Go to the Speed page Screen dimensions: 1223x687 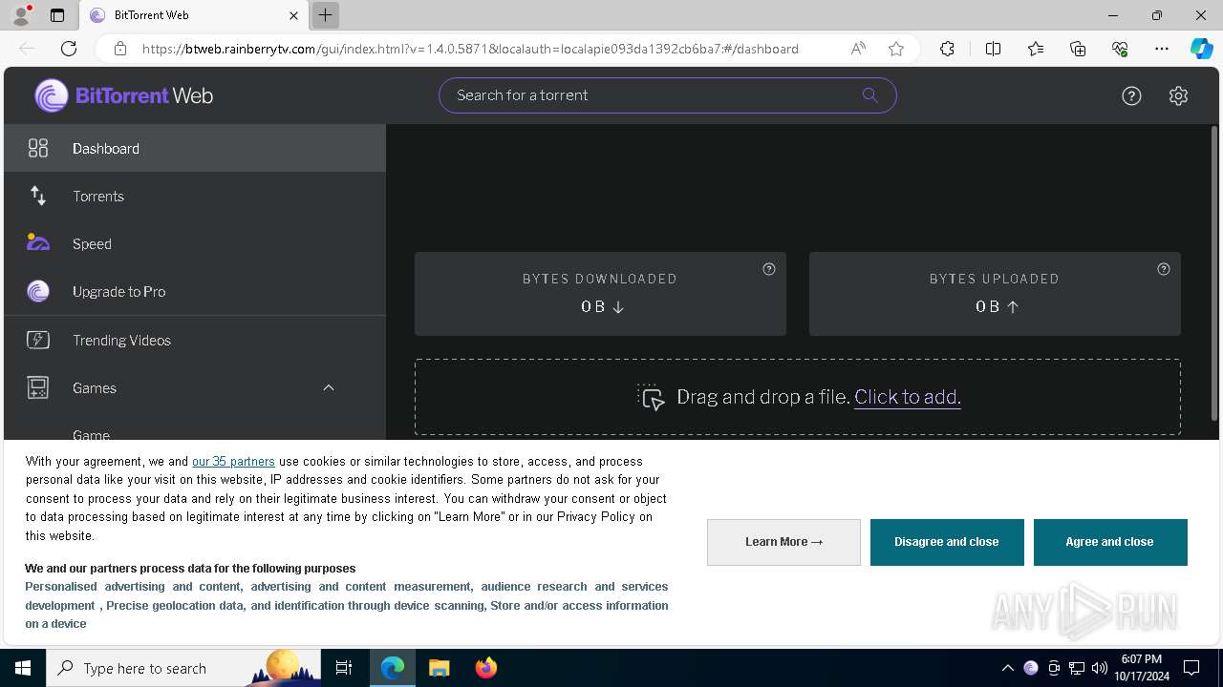[195, 243]
